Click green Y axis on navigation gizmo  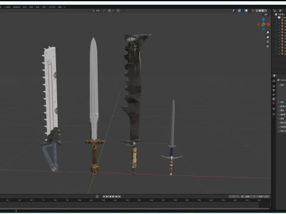263,24
